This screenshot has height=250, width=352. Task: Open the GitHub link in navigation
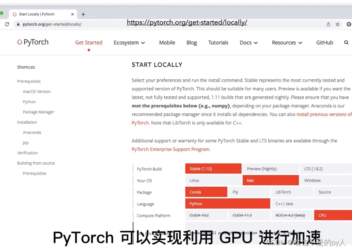[x=325, y=42]
